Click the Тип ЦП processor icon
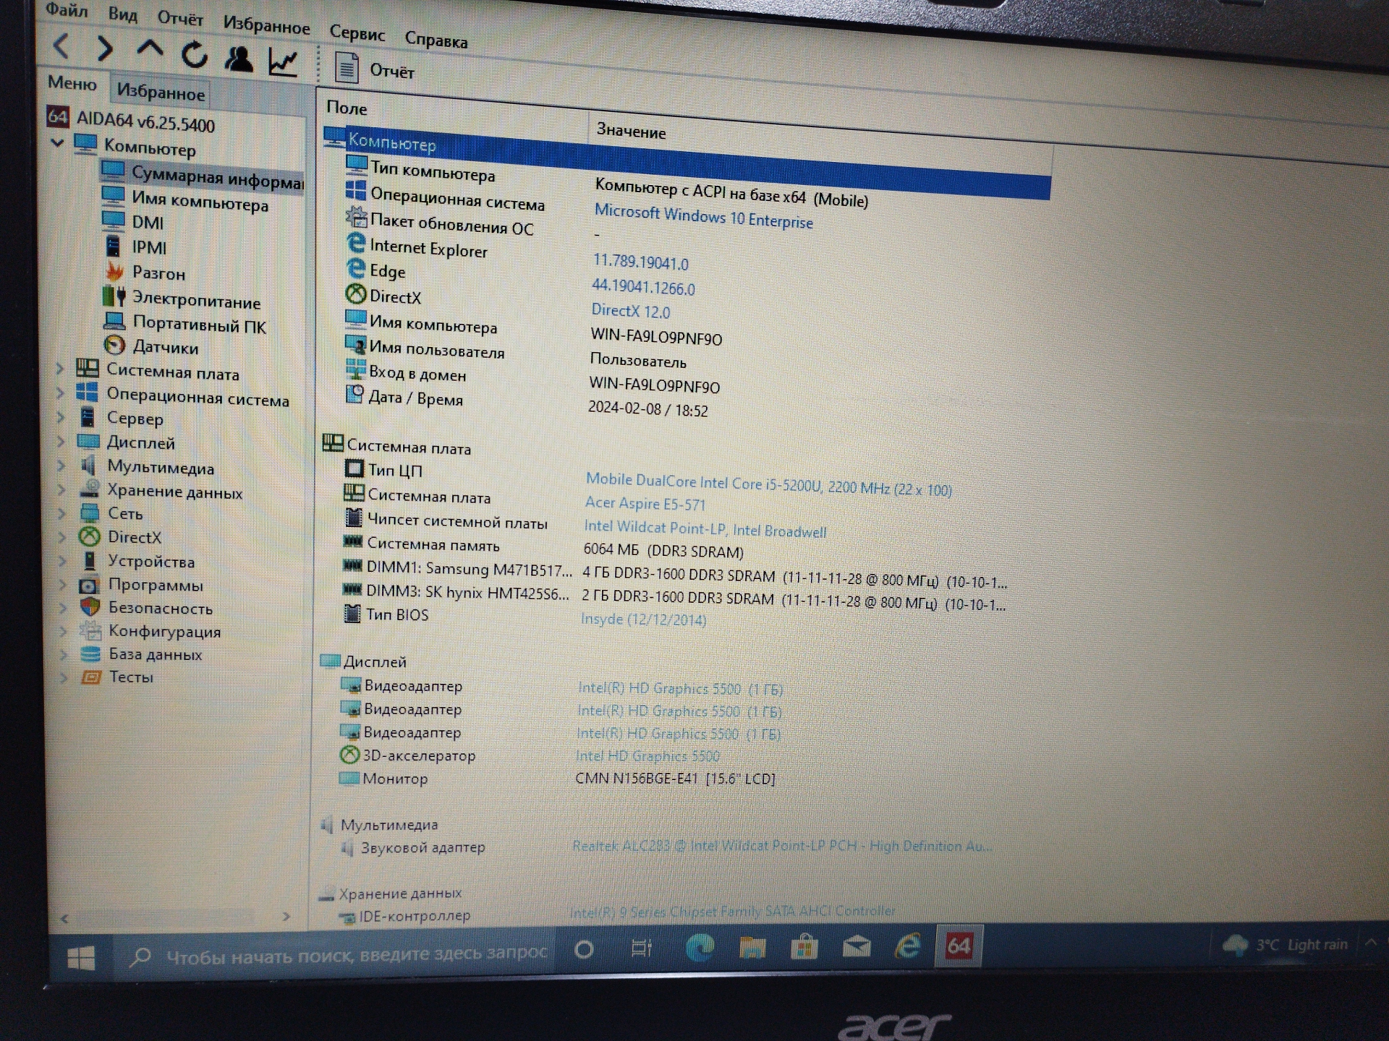Image resolution: width=1389 pixels, height=1041 pixels. [354, 468]
